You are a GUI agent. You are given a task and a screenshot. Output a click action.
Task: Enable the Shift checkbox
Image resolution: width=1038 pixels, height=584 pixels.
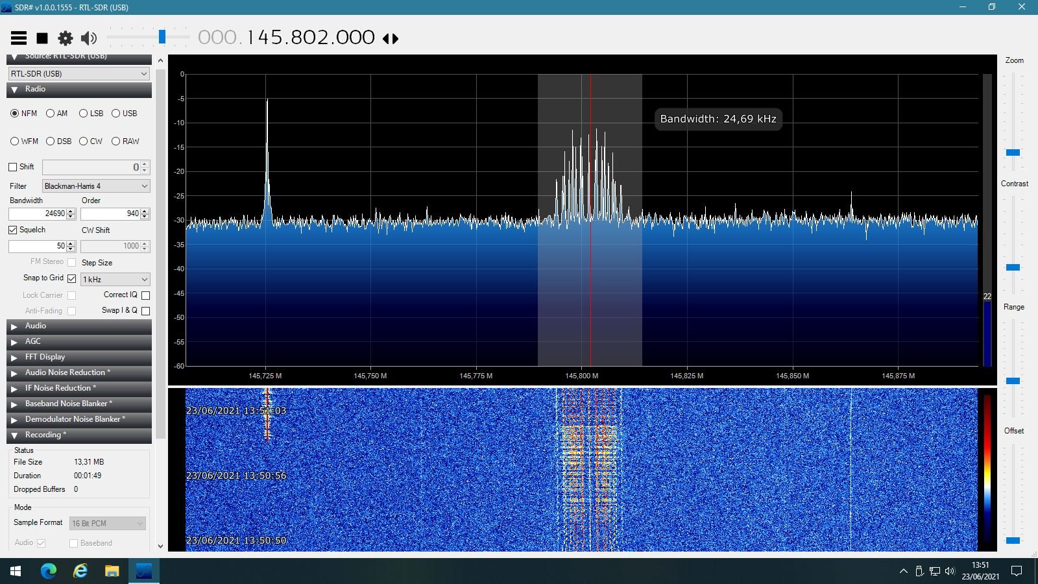[13, 167]
